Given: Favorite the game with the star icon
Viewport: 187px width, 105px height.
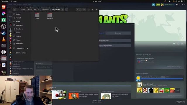Looking at the screenshot, I should pos(182,44).
